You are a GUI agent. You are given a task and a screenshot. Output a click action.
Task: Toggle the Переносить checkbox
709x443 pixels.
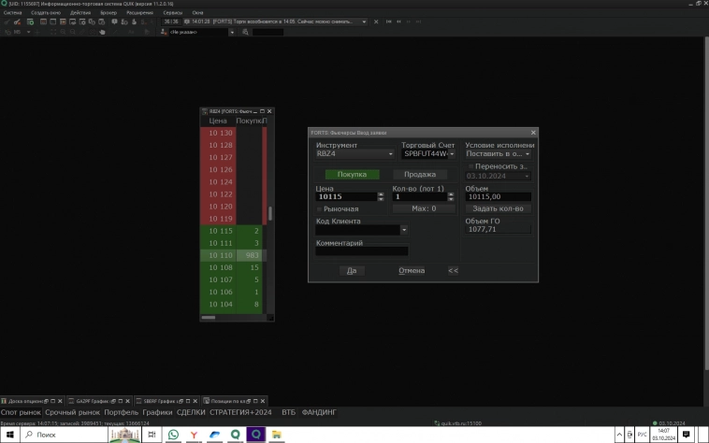coord(470,165)
